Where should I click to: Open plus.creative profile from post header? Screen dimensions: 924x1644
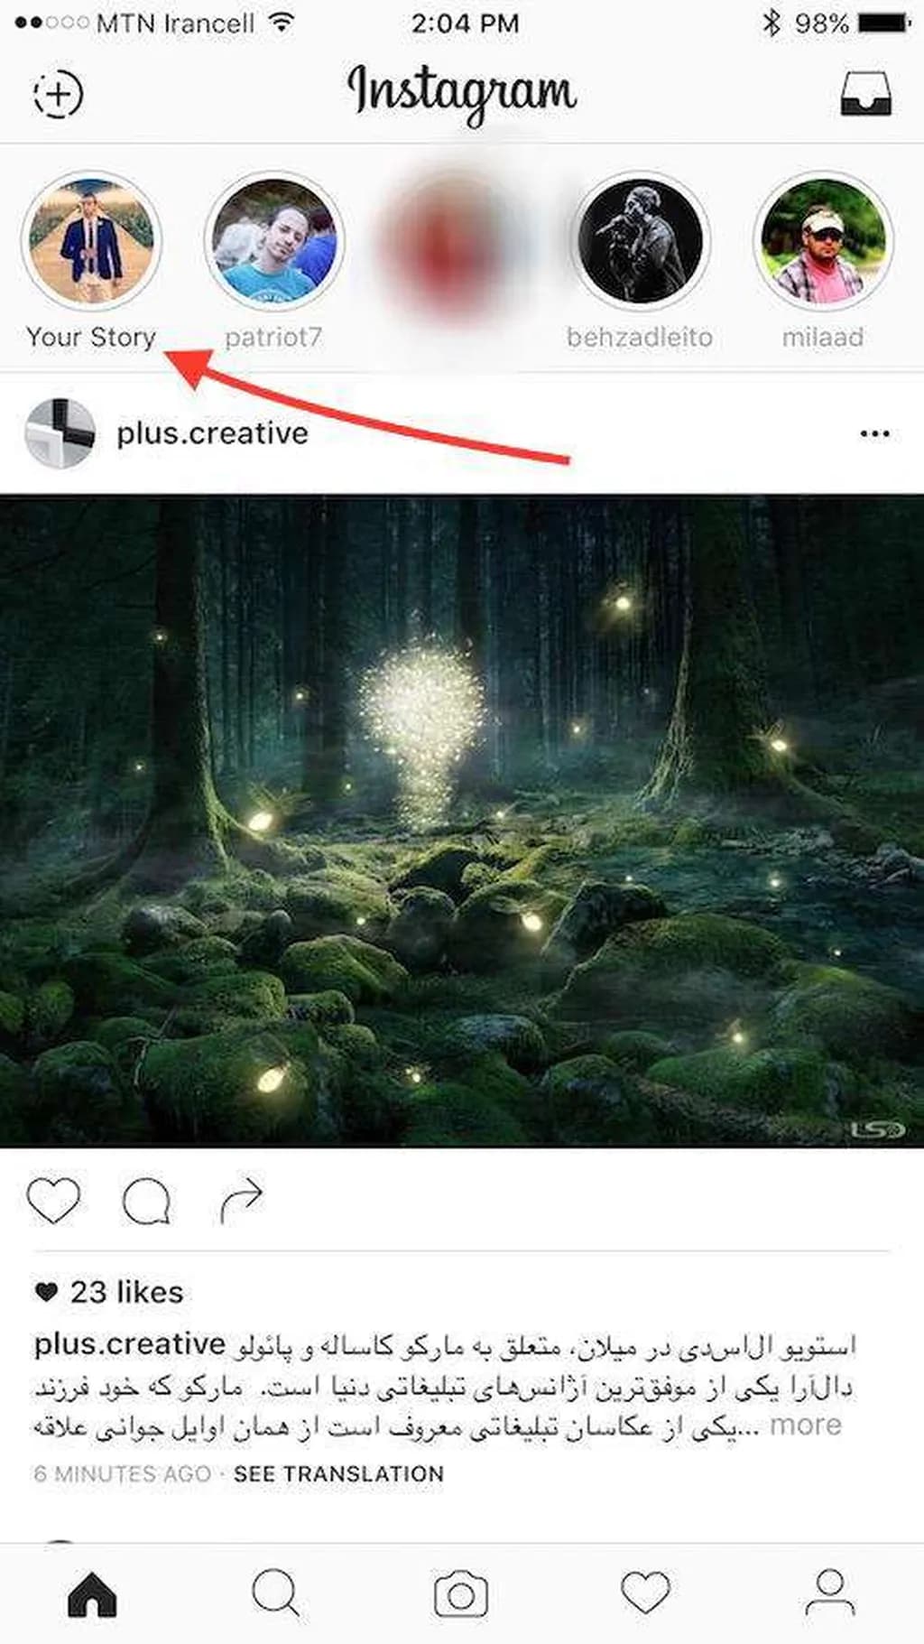pyautogui.click(x=212, y=434)
